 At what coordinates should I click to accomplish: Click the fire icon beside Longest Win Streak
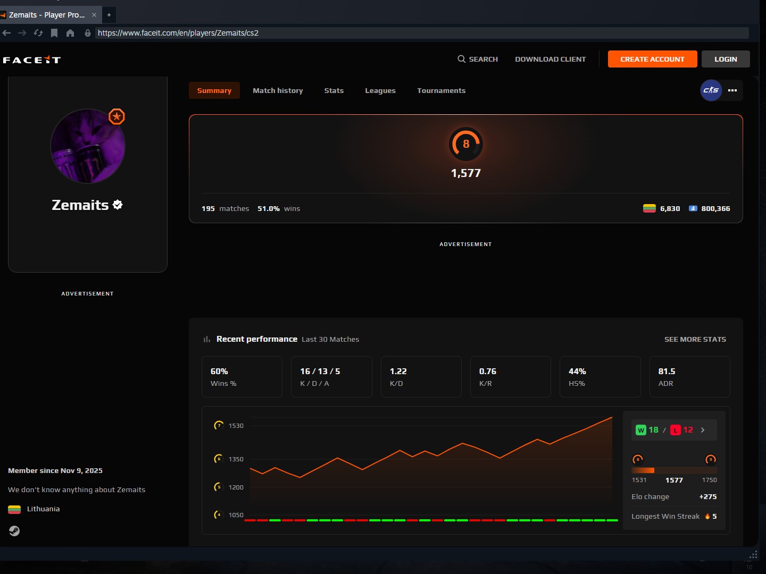click(x=707, y=516)
